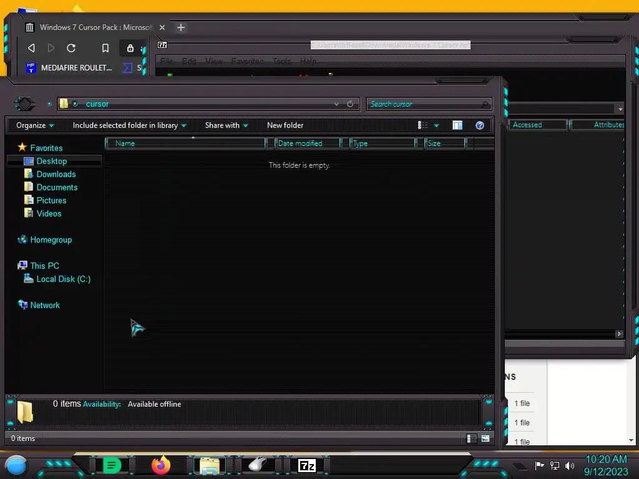Open Help menu in 7-Zip window
The image size is (639, 479).
coord(308,61)
